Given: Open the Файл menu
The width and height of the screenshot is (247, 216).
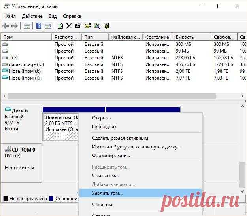Looking at the screenshot, I should (x=11, y=16).
